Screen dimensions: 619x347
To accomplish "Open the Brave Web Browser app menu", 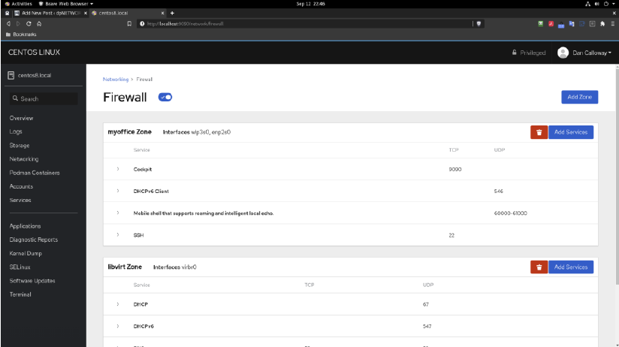I will (66, 4).
